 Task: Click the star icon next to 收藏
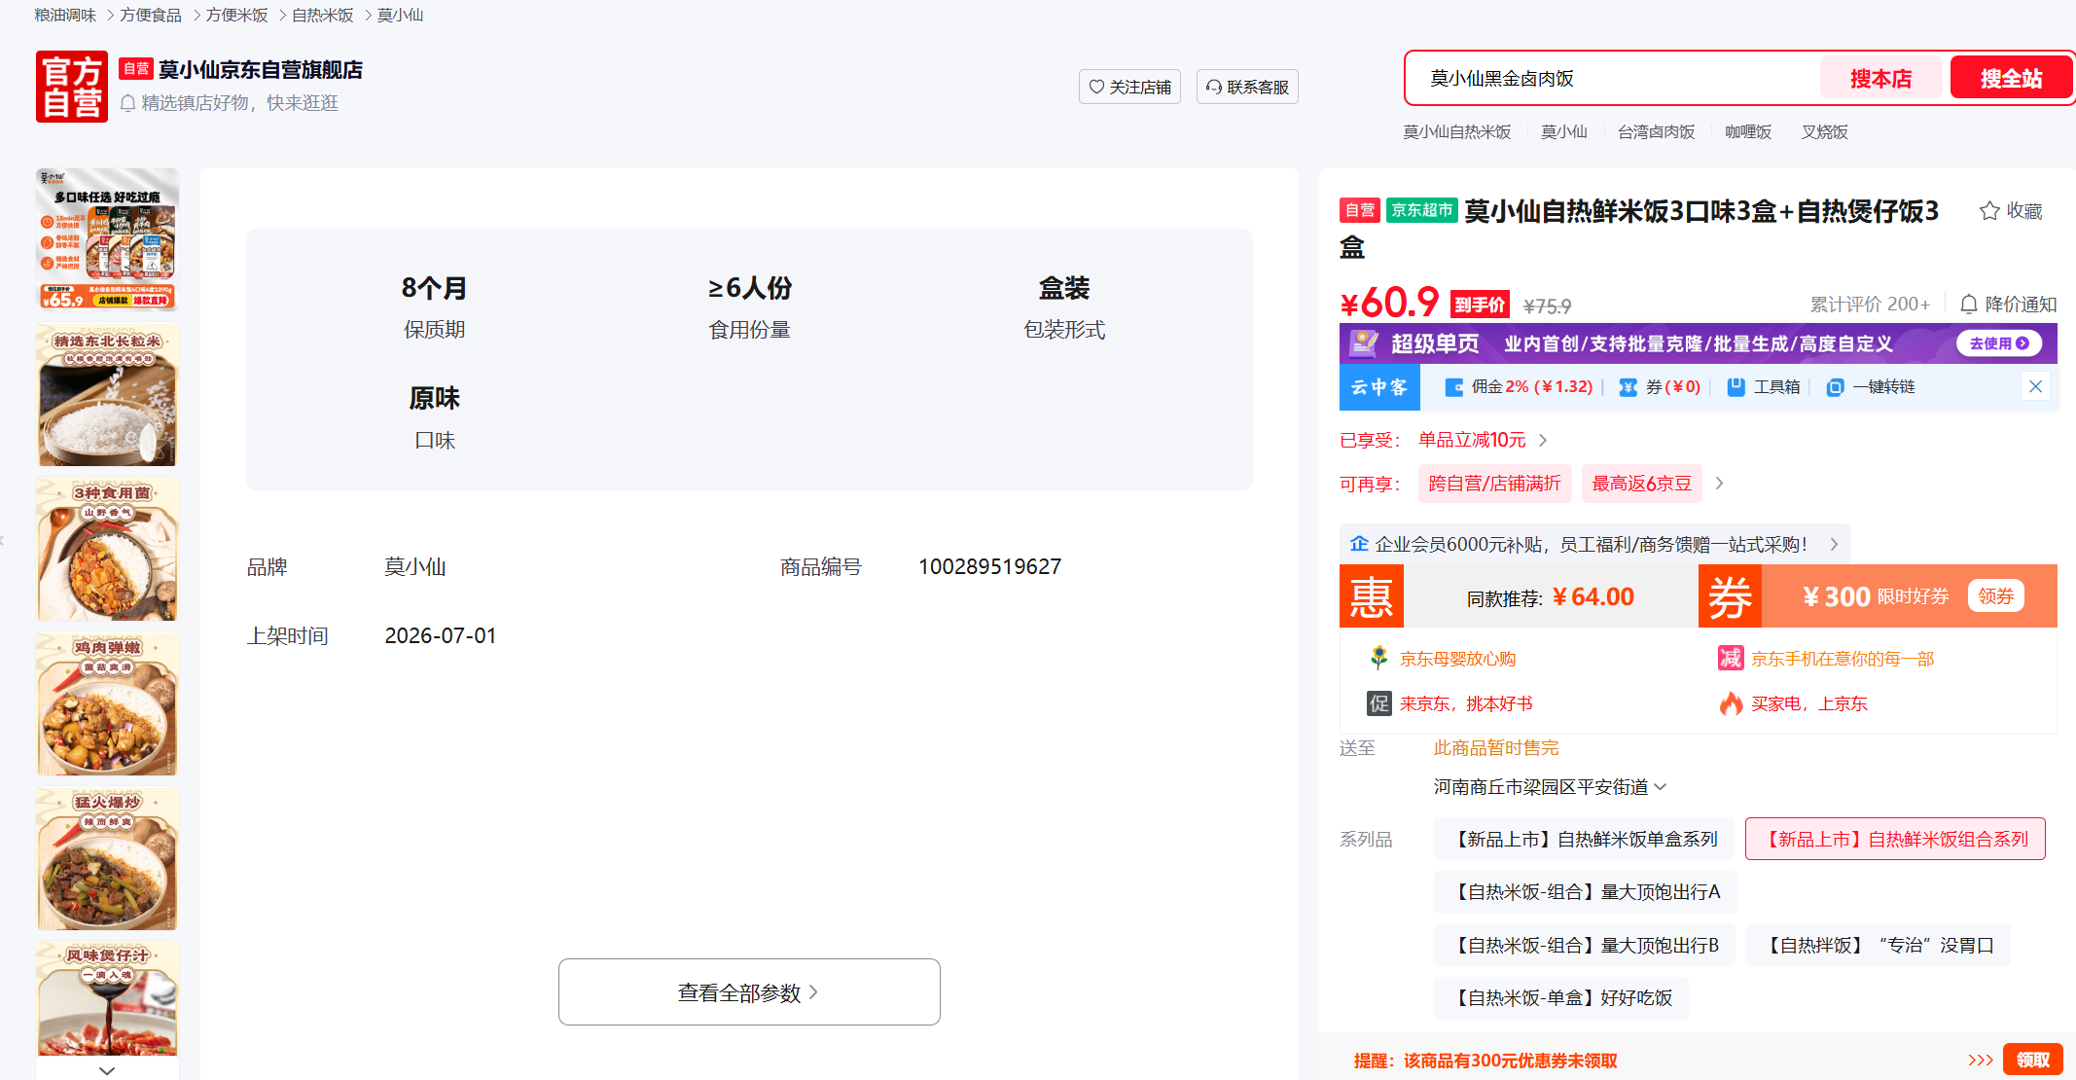pos(1989,211)
